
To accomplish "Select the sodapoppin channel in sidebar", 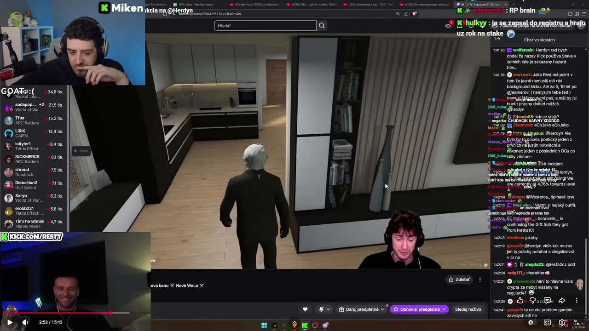I will coord(34,107).
